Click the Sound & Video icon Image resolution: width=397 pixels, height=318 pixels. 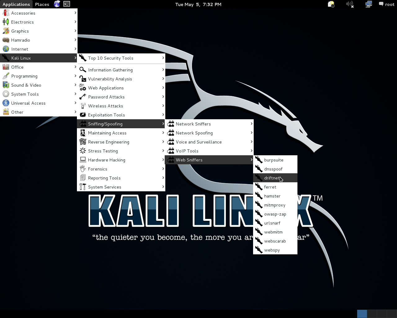pos(6,85)
